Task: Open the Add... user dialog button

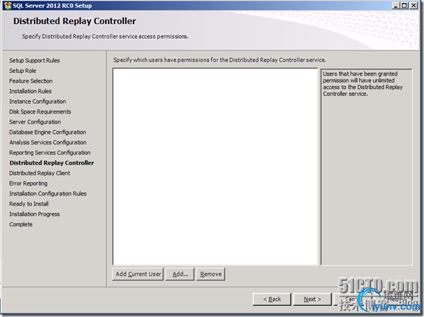Action: pos(180,274)
